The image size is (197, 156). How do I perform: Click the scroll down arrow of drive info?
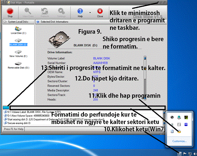[x=145, y=98]
